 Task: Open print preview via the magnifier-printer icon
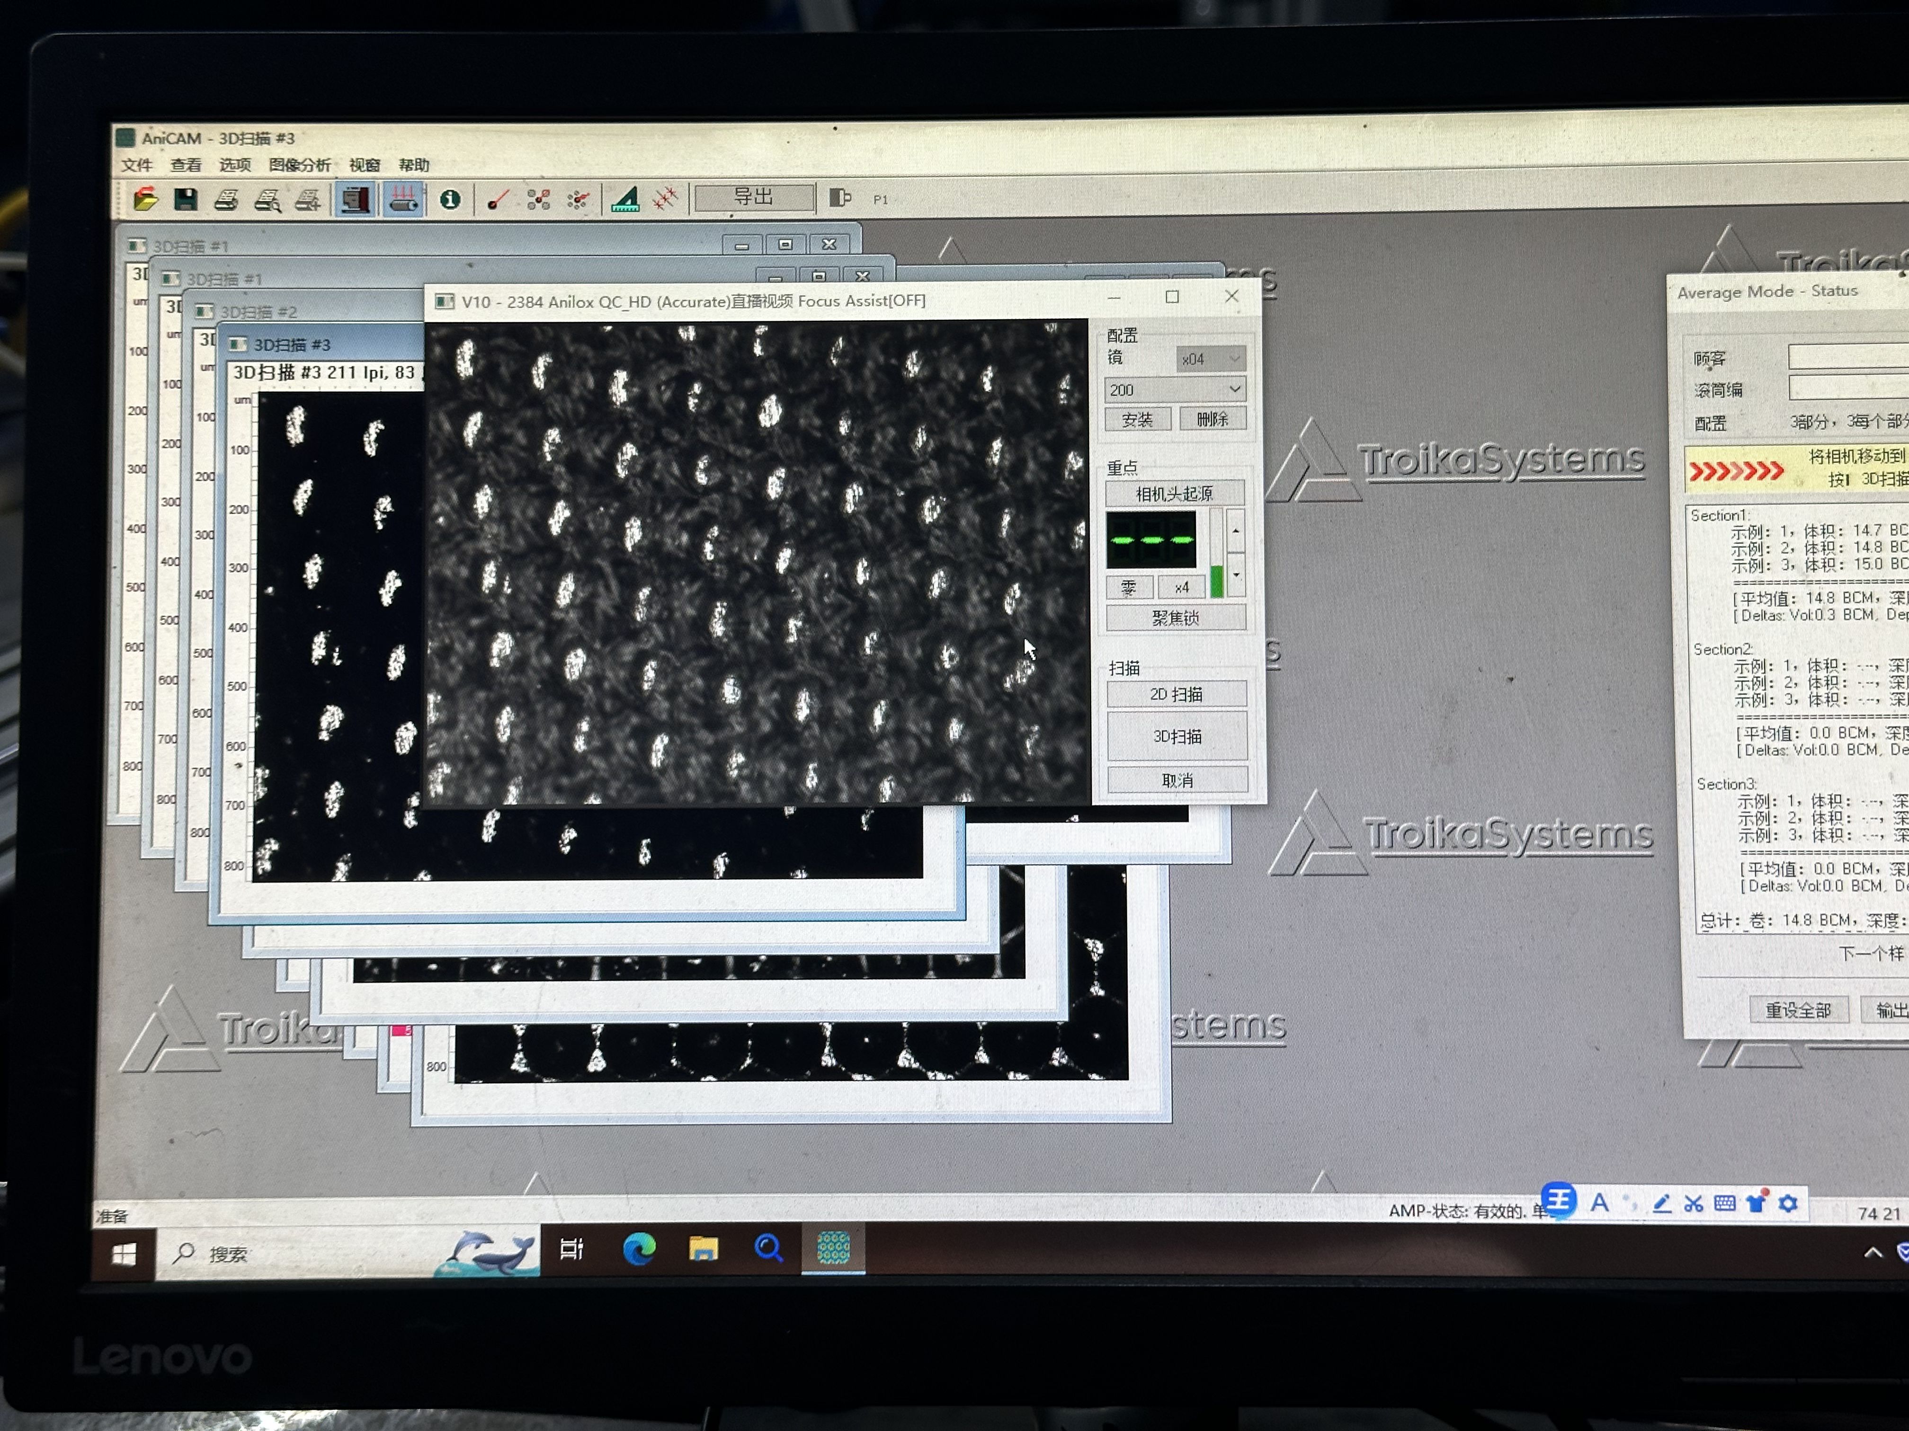pyautogui.click(x=268, y=198)
